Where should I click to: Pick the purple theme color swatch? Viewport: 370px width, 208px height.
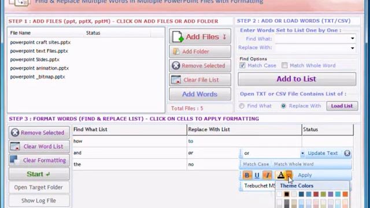331,194
